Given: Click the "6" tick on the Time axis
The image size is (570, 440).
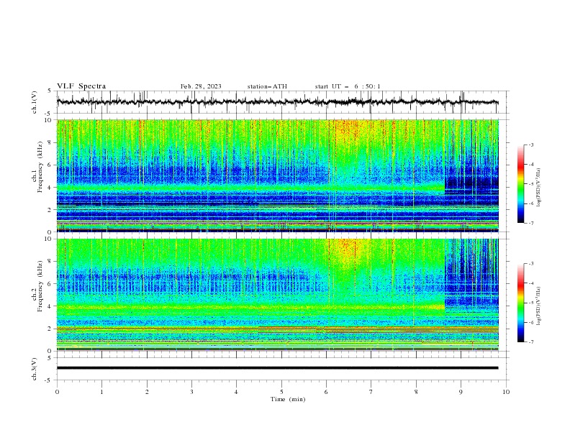Looking at the screenshot, I should tap(327, 392).
